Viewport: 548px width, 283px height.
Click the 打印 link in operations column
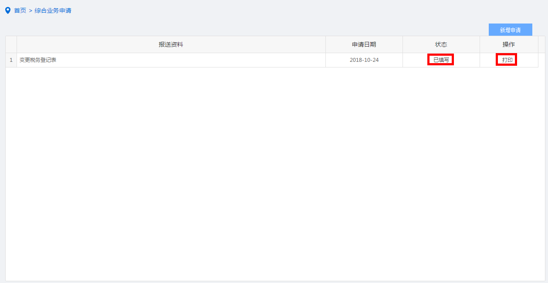tap(507, 60)
